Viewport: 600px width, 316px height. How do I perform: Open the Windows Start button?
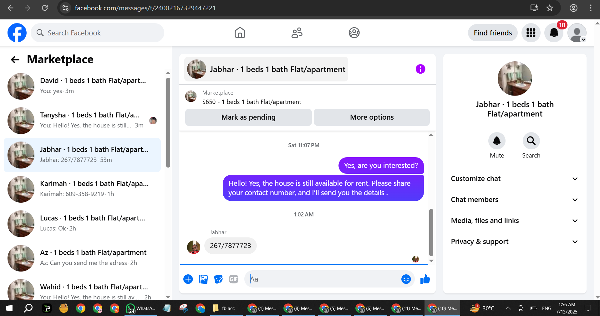9,308
